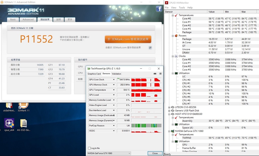
Task: Collapse NVIDIA GeForce GTX 1060 tree node
Action: (x=169, y=131)
